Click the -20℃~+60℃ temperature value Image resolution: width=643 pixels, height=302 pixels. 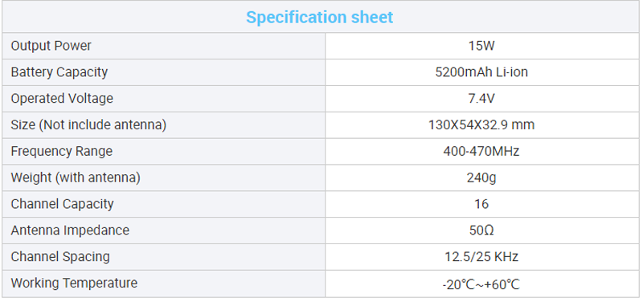coord(481,284)
